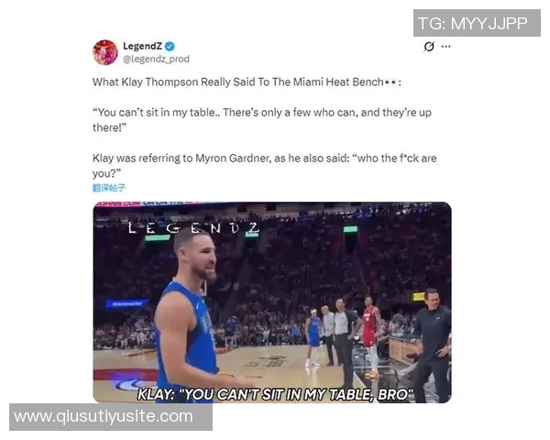Click the LegendZ display name
The width and height of the screenshot is (550, 440).
click(x=142, y=46)
